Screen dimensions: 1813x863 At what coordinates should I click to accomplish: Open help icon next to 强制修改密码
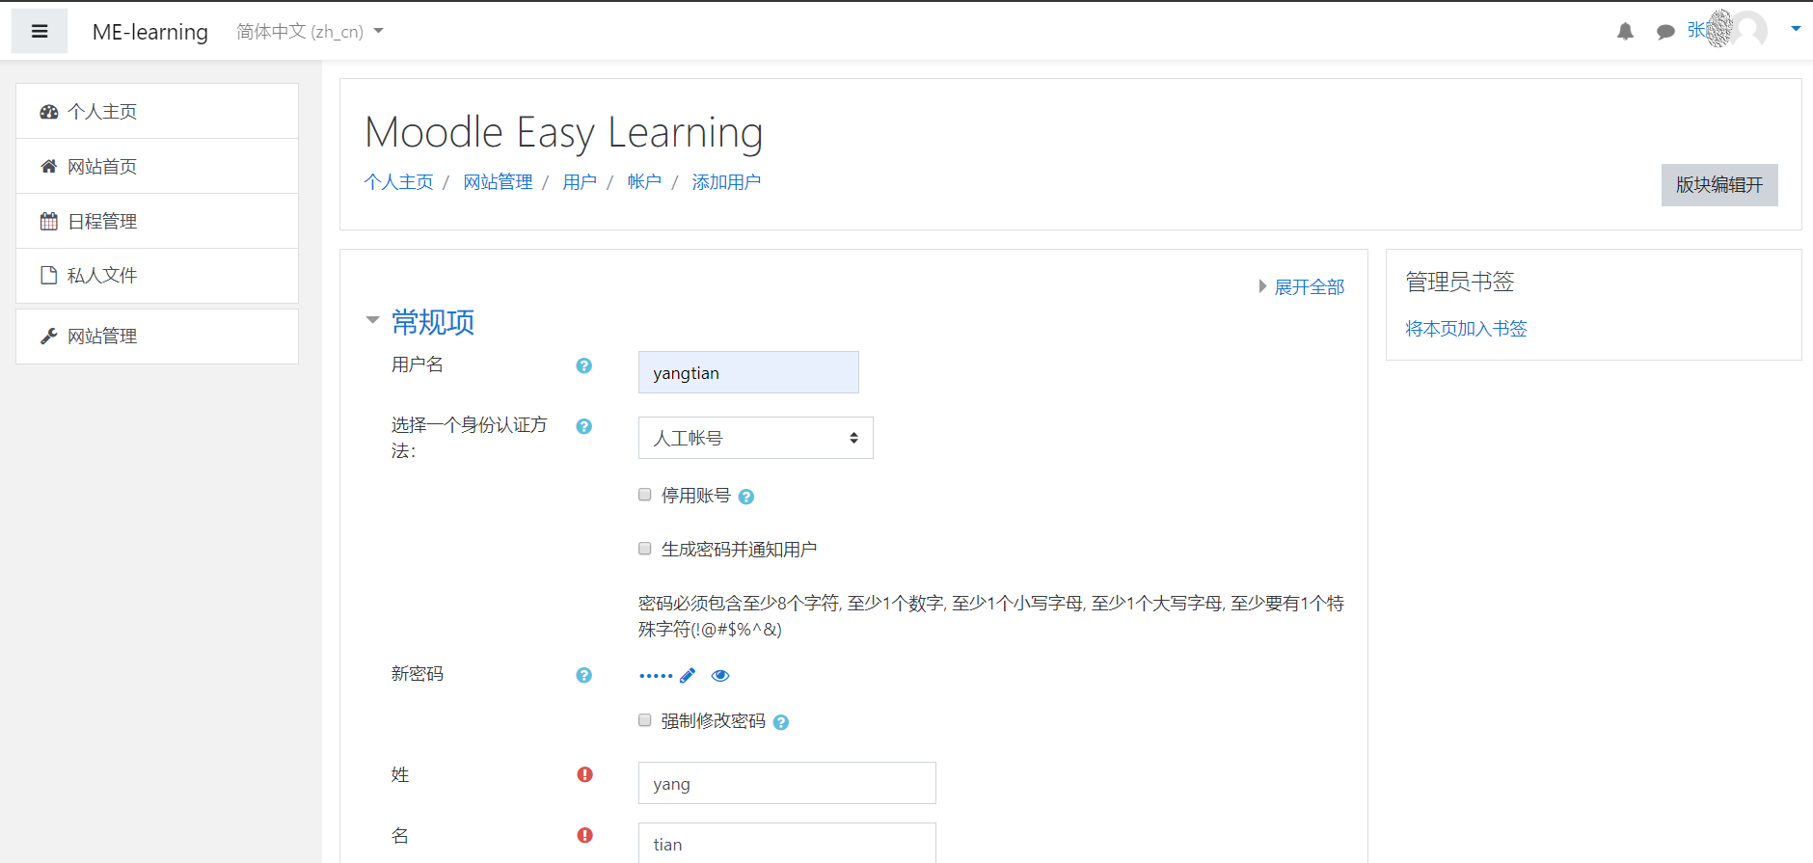(x=781, y=722)
